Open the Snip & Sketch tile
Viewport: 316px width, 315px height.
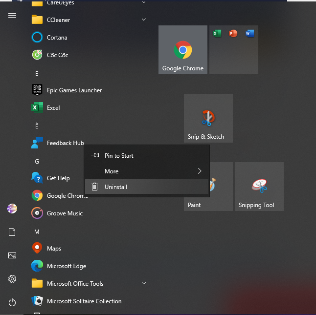(x=208, y=118)
